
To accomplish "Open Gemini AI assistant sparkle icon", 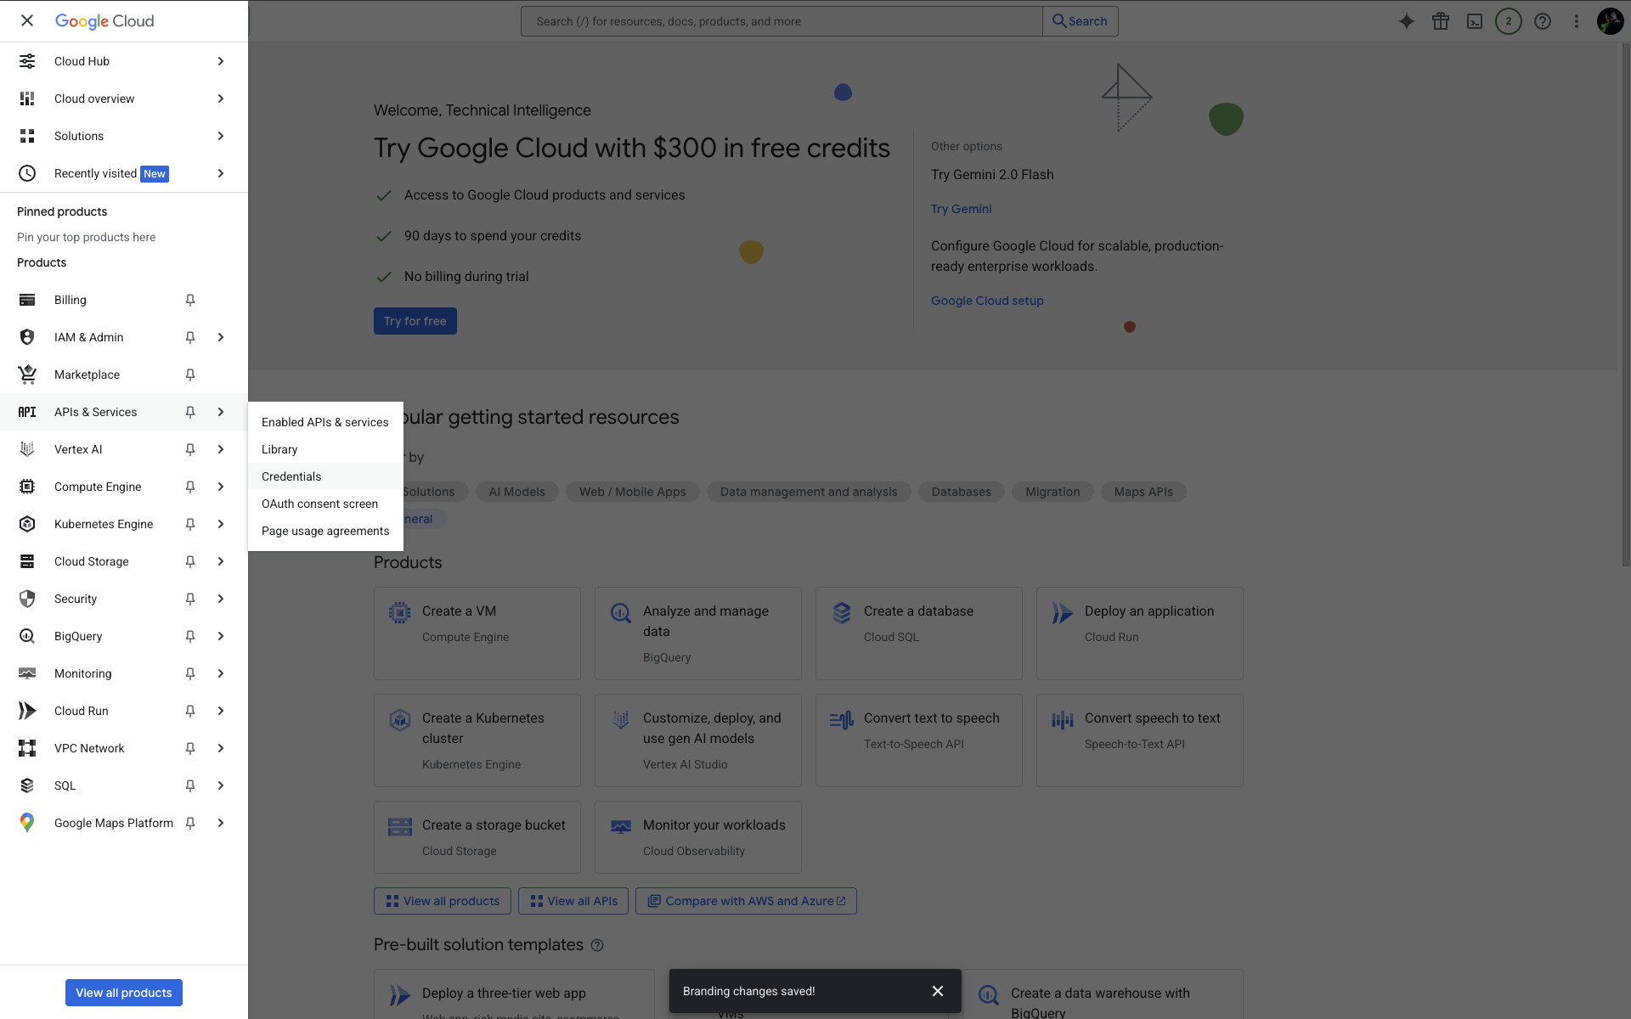I will tap(1407, 21).
